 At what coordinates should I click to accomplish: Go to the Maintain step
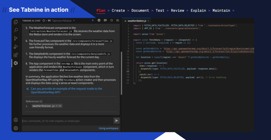pyautogui.click(x=221, y=10)
